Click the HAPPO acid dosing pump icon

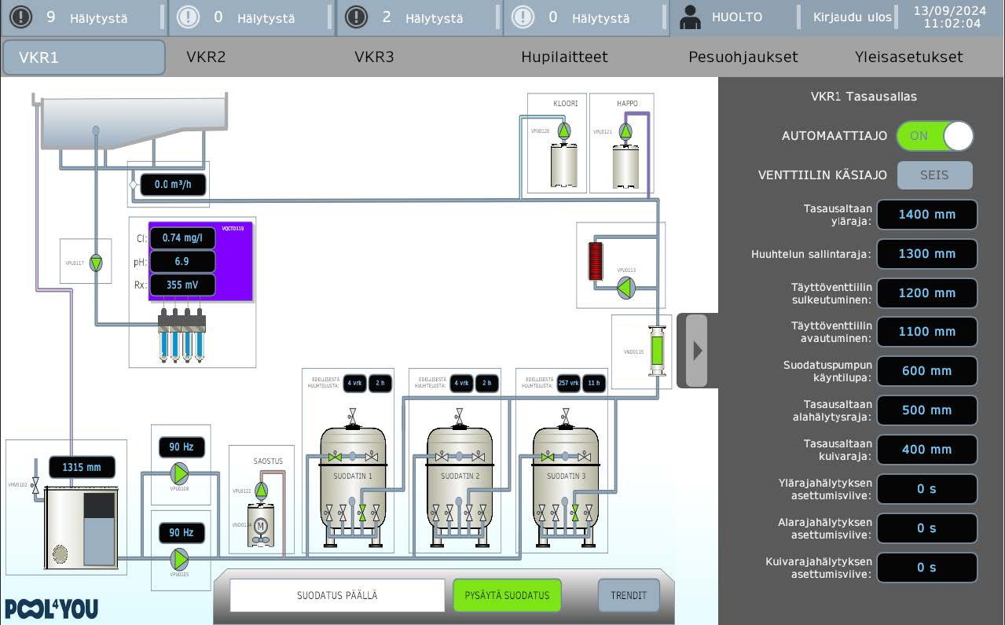pyautogui.click(x=625, y=131)
